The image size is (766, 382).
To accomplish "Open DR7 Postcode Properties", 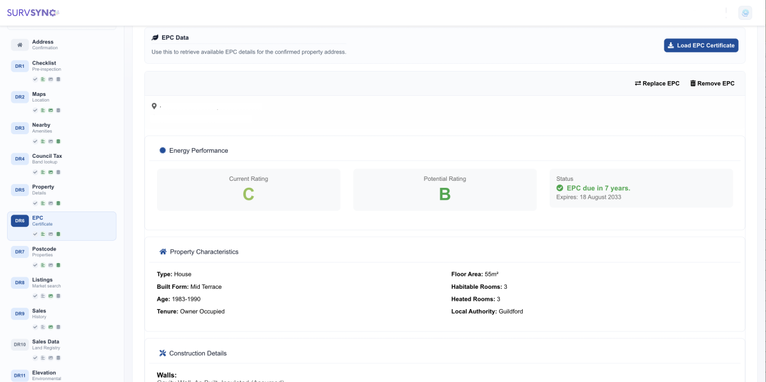I will pos(62,257).
